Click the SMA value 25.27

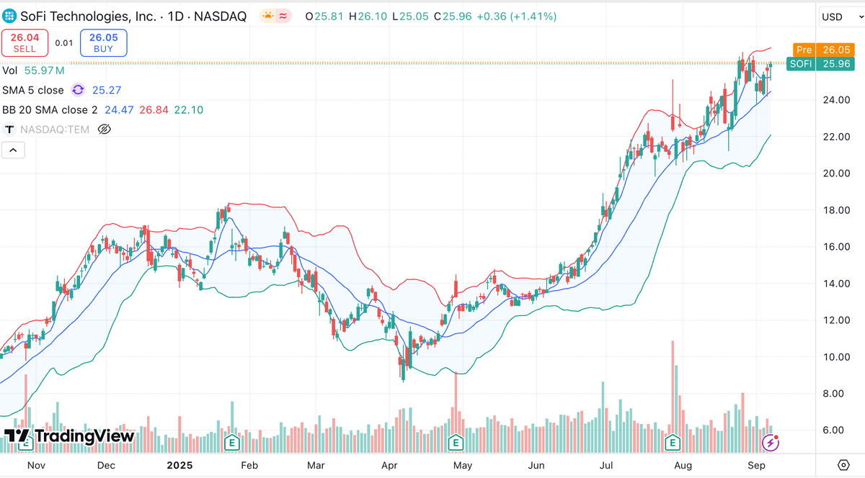[x=107, y=90]
